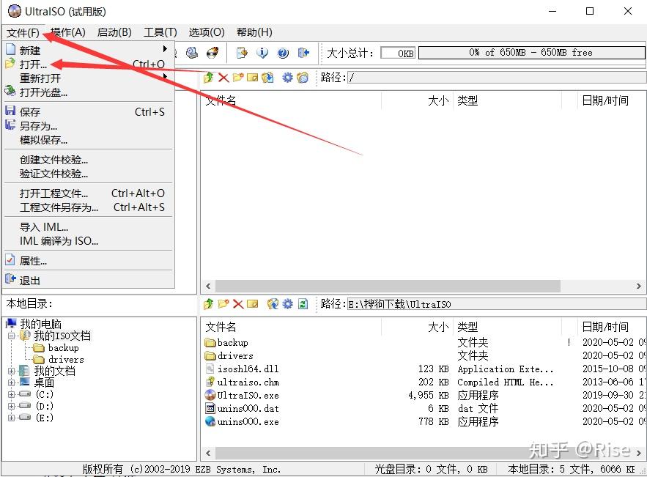The image size is (647, 477).
Task: Expand the 新建 submenu
Action: pyautogui.click(x=88, y=51)
